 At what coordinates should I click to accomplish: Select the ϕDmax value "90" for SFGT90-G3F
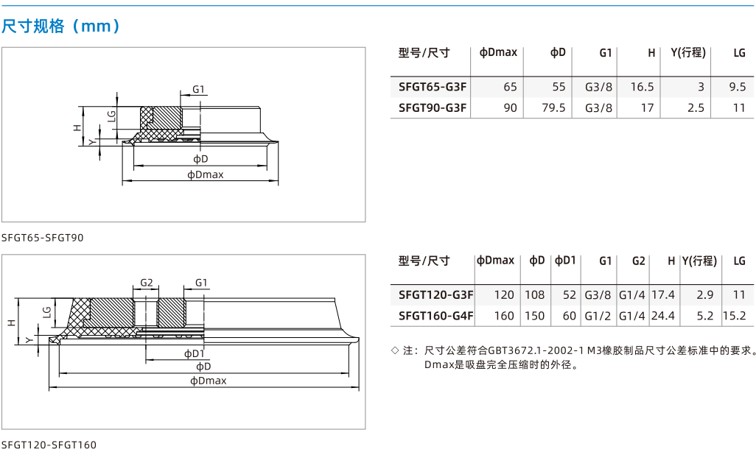pos(510,108)
